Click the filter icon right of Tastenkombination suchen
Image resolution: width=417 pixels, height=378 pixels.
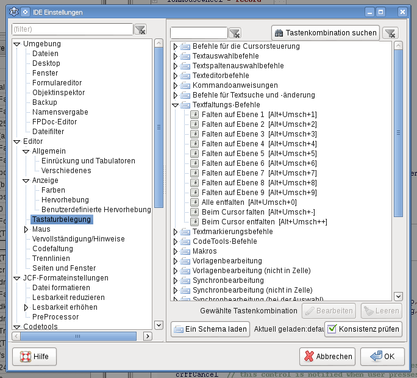(x=391, y=33)
